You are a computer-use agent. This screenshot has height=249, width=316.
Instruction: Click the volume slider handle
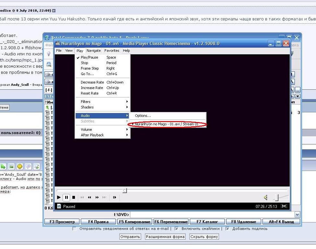(277, 198)
